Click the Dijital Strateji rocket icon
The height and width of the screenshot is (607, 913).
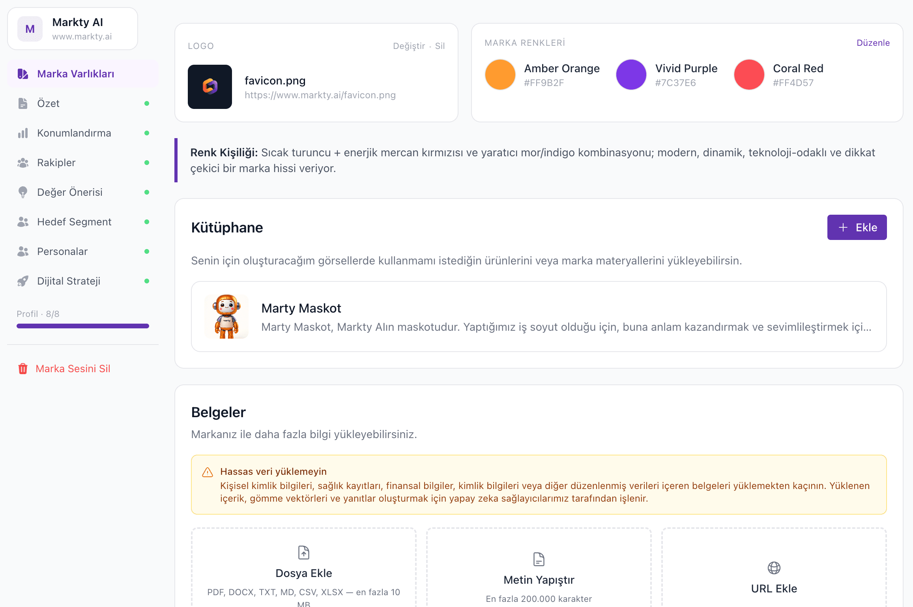23,281
